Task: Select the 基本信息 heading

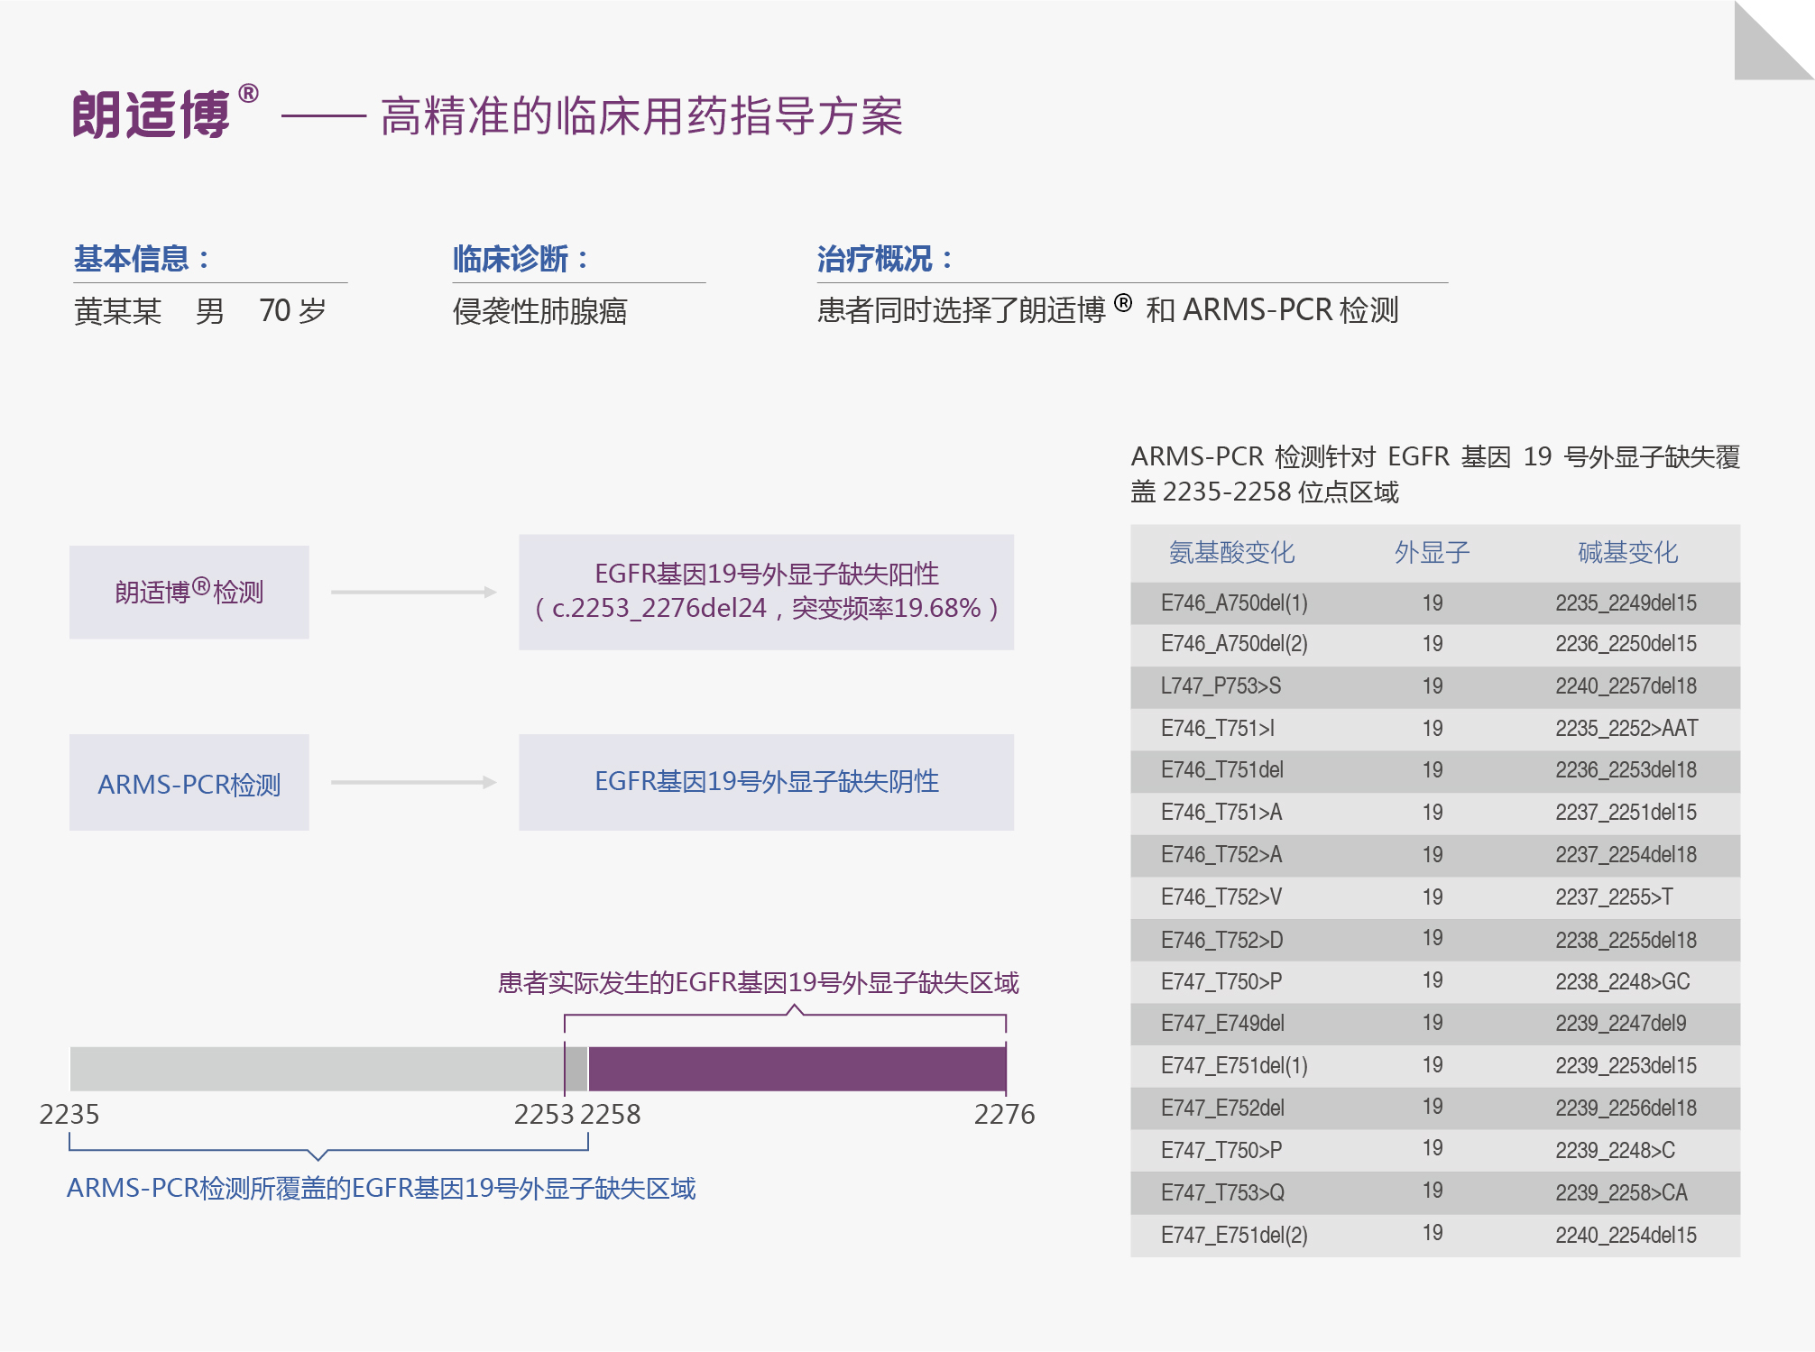Action: [142, 259]
